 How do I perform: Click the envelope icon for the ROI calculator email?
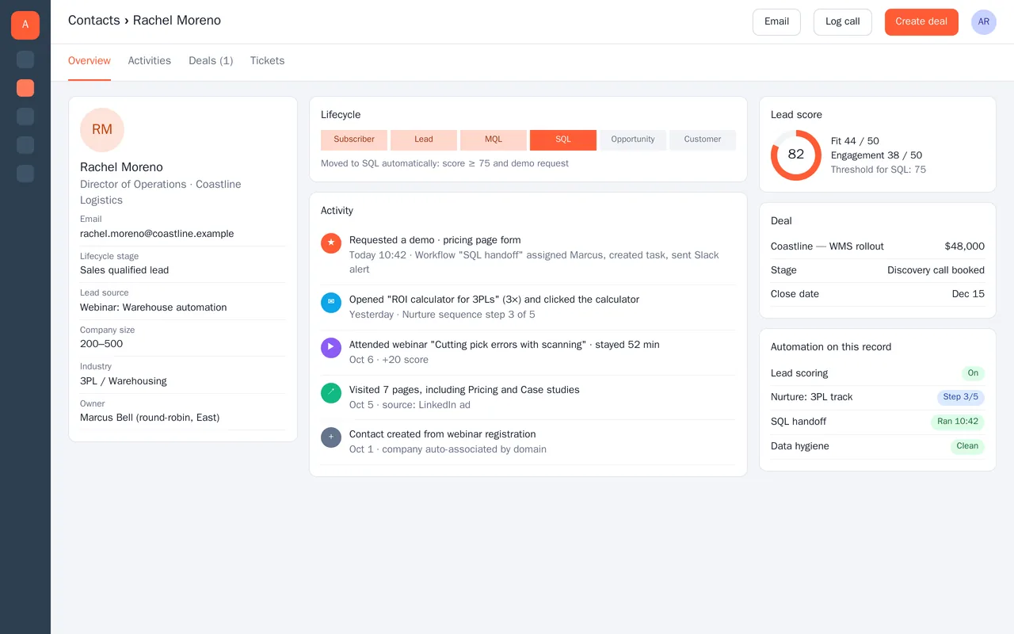[331, 303]
